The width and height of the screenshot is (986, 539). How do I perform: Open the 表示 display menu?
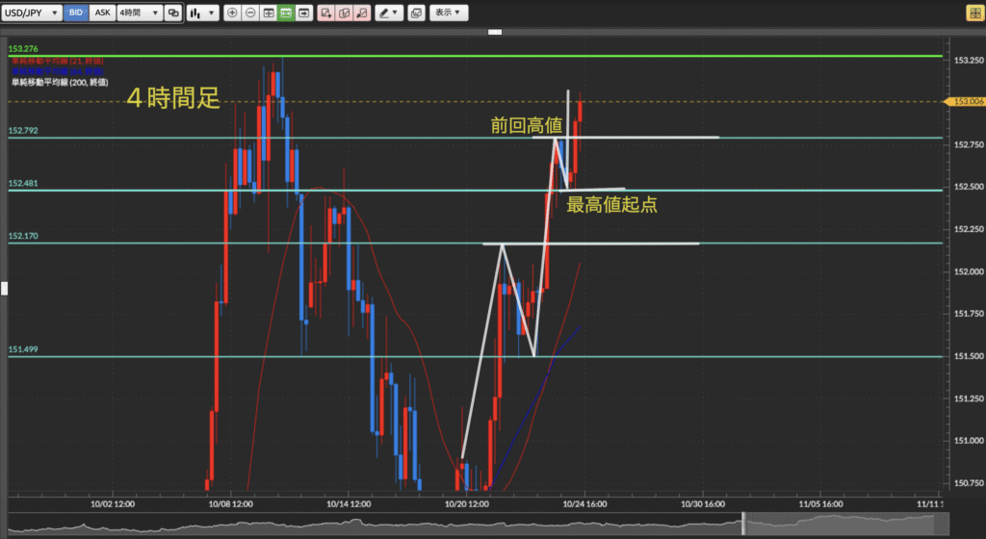tap(448, 13)
